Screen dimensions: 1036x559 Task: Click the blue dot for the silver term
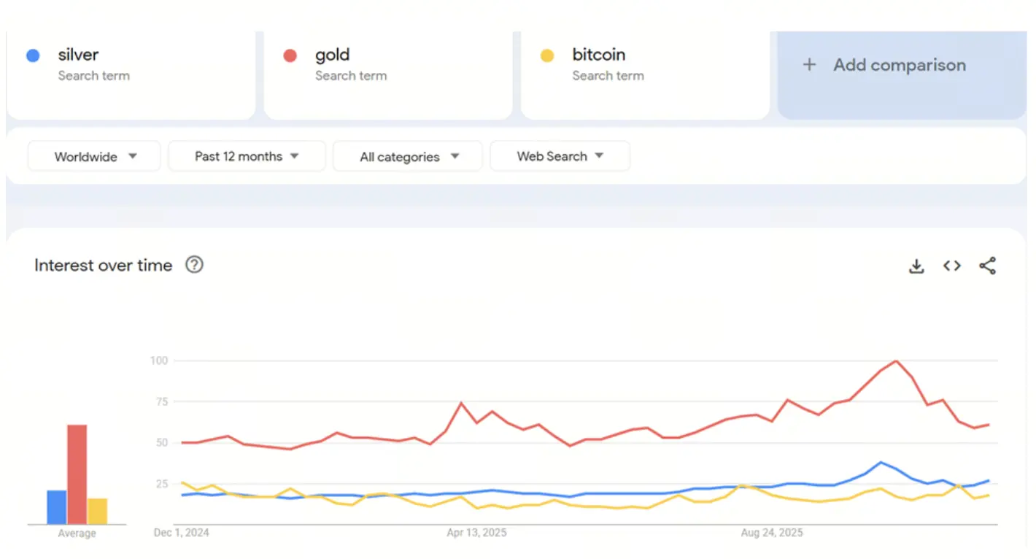click(32, 55)
